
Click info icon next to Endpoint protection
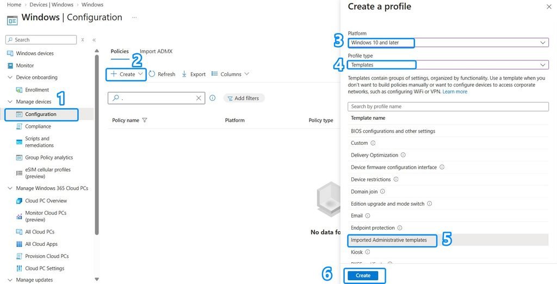tap(400, 228)
